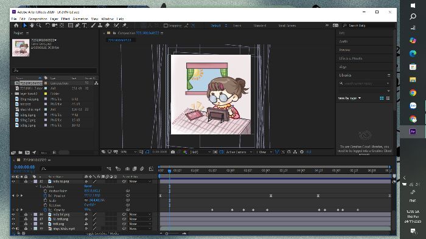Open the Composition menu
The width and height of the screenshot is (426, 239).
click(38, 19)
